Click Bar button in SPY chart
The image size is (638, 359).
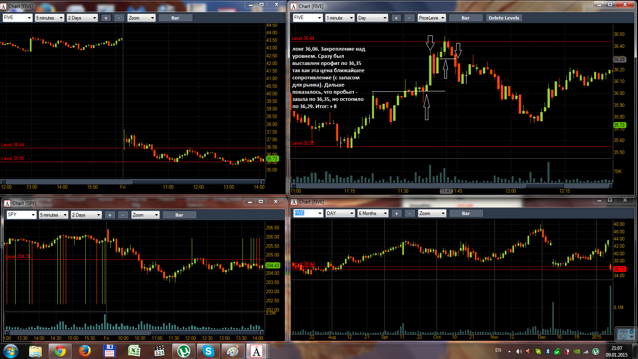(x=179, y=215)
